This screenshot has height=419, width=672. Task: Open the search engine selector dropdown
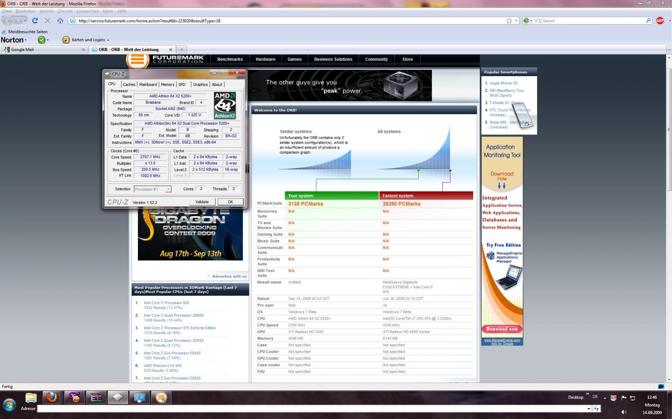click(527, 21)
